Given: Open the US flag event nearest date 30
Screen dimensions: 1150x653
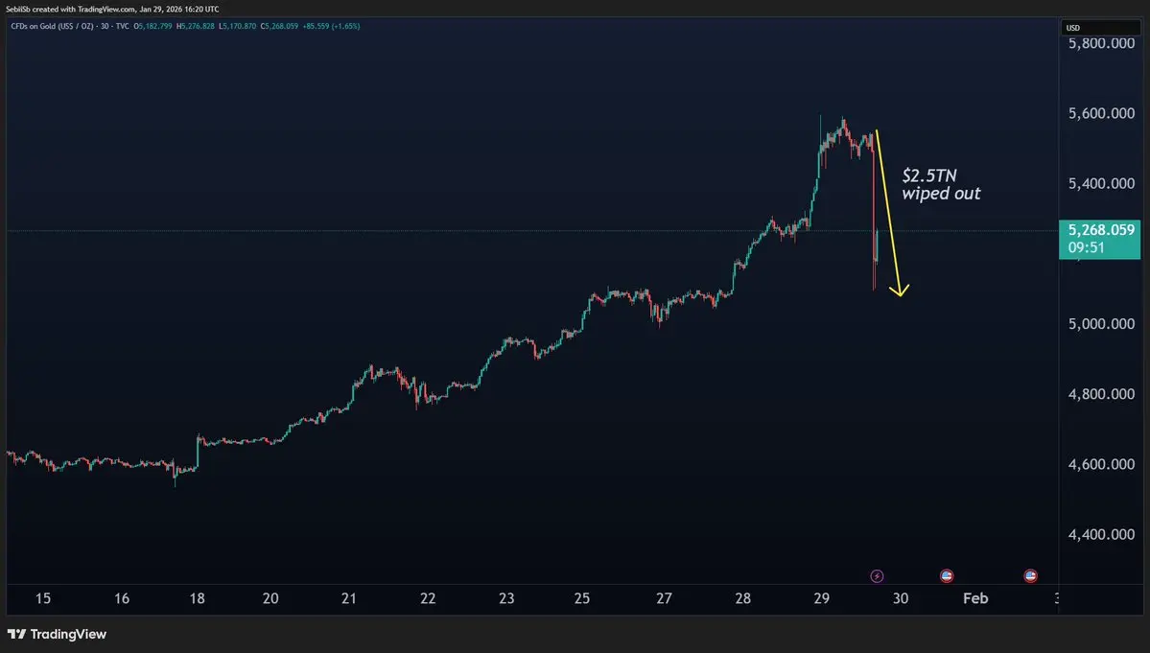Looking at the screenshot, I should point(946,576).
